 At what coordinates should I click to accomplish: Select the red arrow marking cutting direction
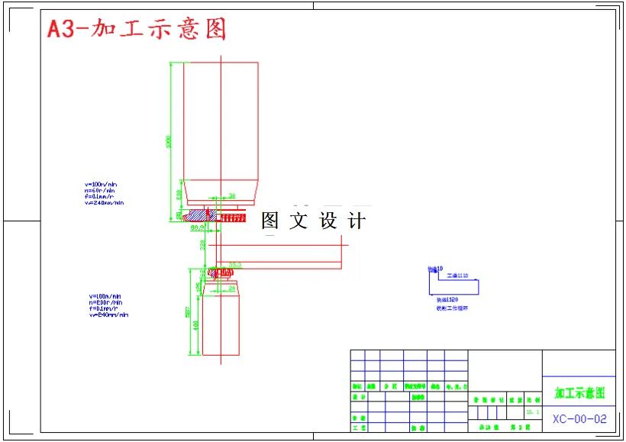pyautogui.click(x=208, y=212)
